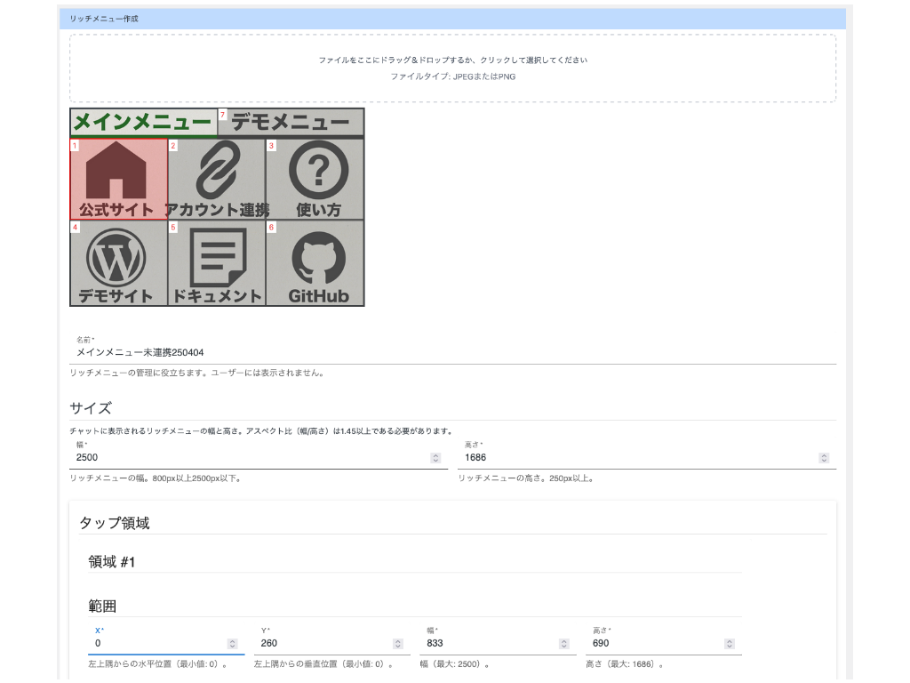
Task: Click the タップ領域 section heading
Action: click(115, 523)
